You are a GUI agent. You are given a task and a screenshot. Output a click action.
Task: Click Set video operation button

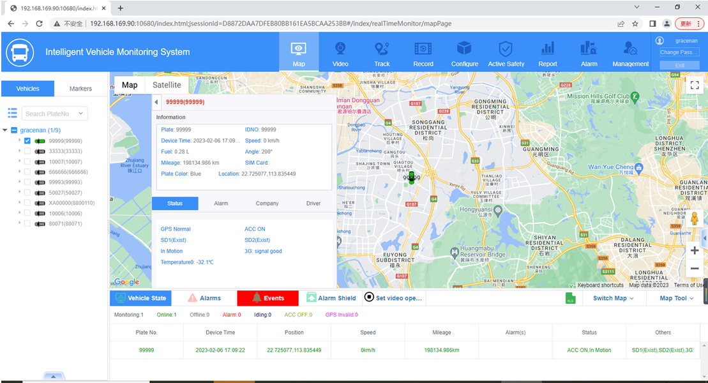pyautogui.click(x=393, y=298)
